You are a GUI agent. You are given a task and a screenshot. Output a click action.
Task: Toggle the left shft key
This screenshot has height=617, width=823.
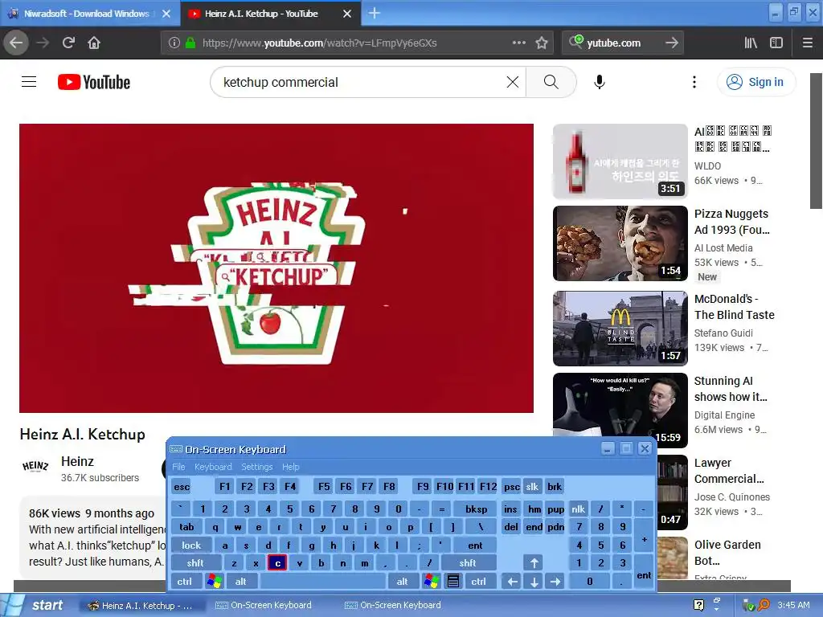(x=195, y=563)
